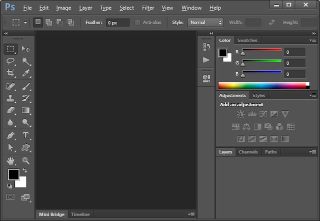The width and height of the screenshot is (320, 221).
Task: Switch to the Channels tab
Action: [x=248, y=152]
